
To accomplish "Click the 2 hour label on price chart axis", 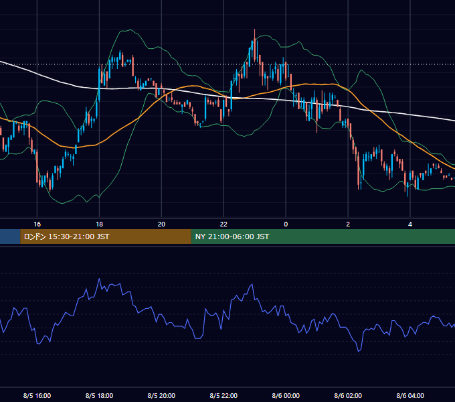I will 348,224.
